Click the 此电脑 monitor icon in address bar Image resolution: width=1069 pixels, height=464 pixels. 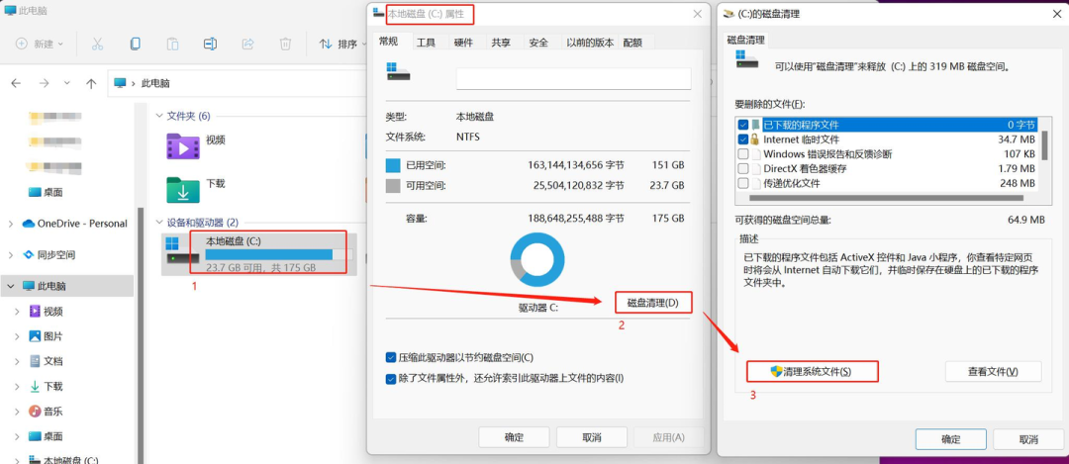[120, 83]
